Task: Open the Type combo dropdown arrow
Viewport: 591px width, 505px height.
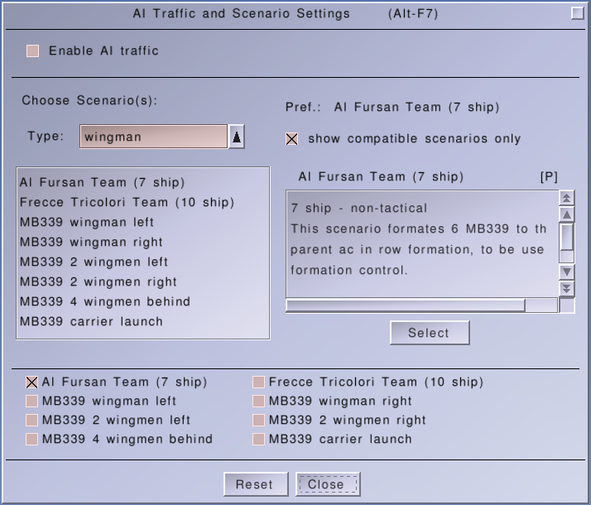Action: [237, 137]
